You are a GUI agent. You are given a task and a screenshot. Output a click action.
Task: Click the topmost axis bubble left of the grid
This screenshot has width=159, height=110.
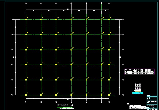pyautogui.click(x=12, y=19)
